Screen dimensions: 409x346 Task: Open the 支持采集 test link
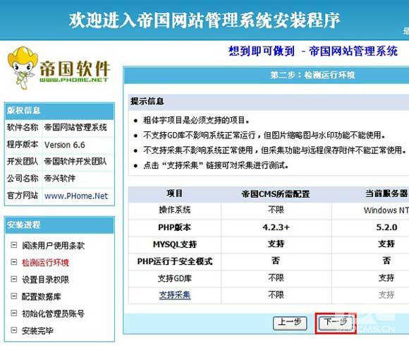click(175, 295)
